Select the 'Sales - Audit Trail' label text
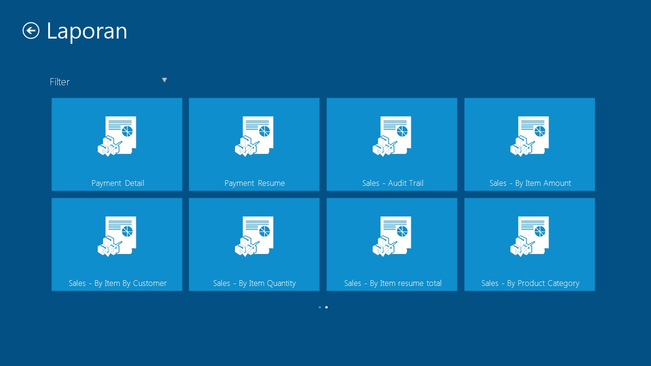The height and width of the screenshot is (366, 651). [393, 183]
